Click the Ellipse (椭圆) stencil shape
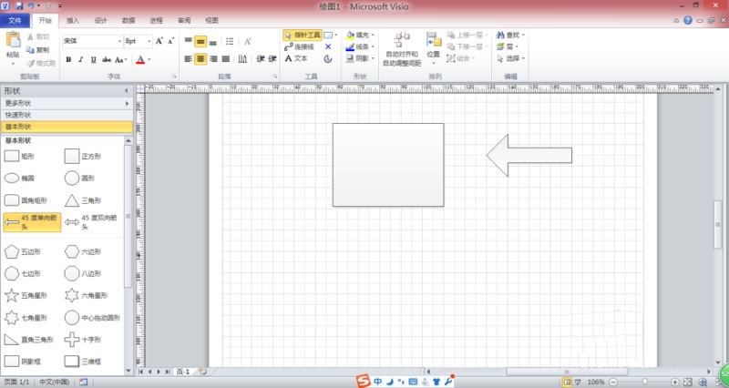729x388 pixels. point(19,178)
